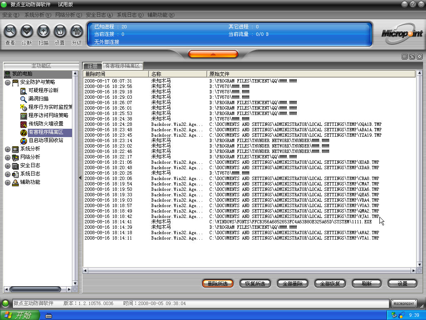This screenshot has height=320, width=426.
Task: Open 自启动项回收站 in the sidebar
Action: click(x=46, y=140)
